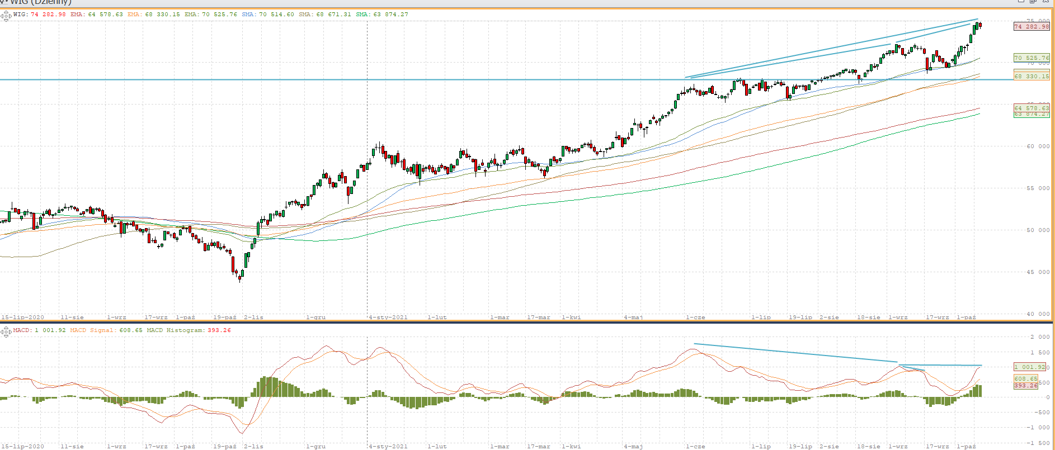Minimize the WIG chart window

(x=1020, y=2)
